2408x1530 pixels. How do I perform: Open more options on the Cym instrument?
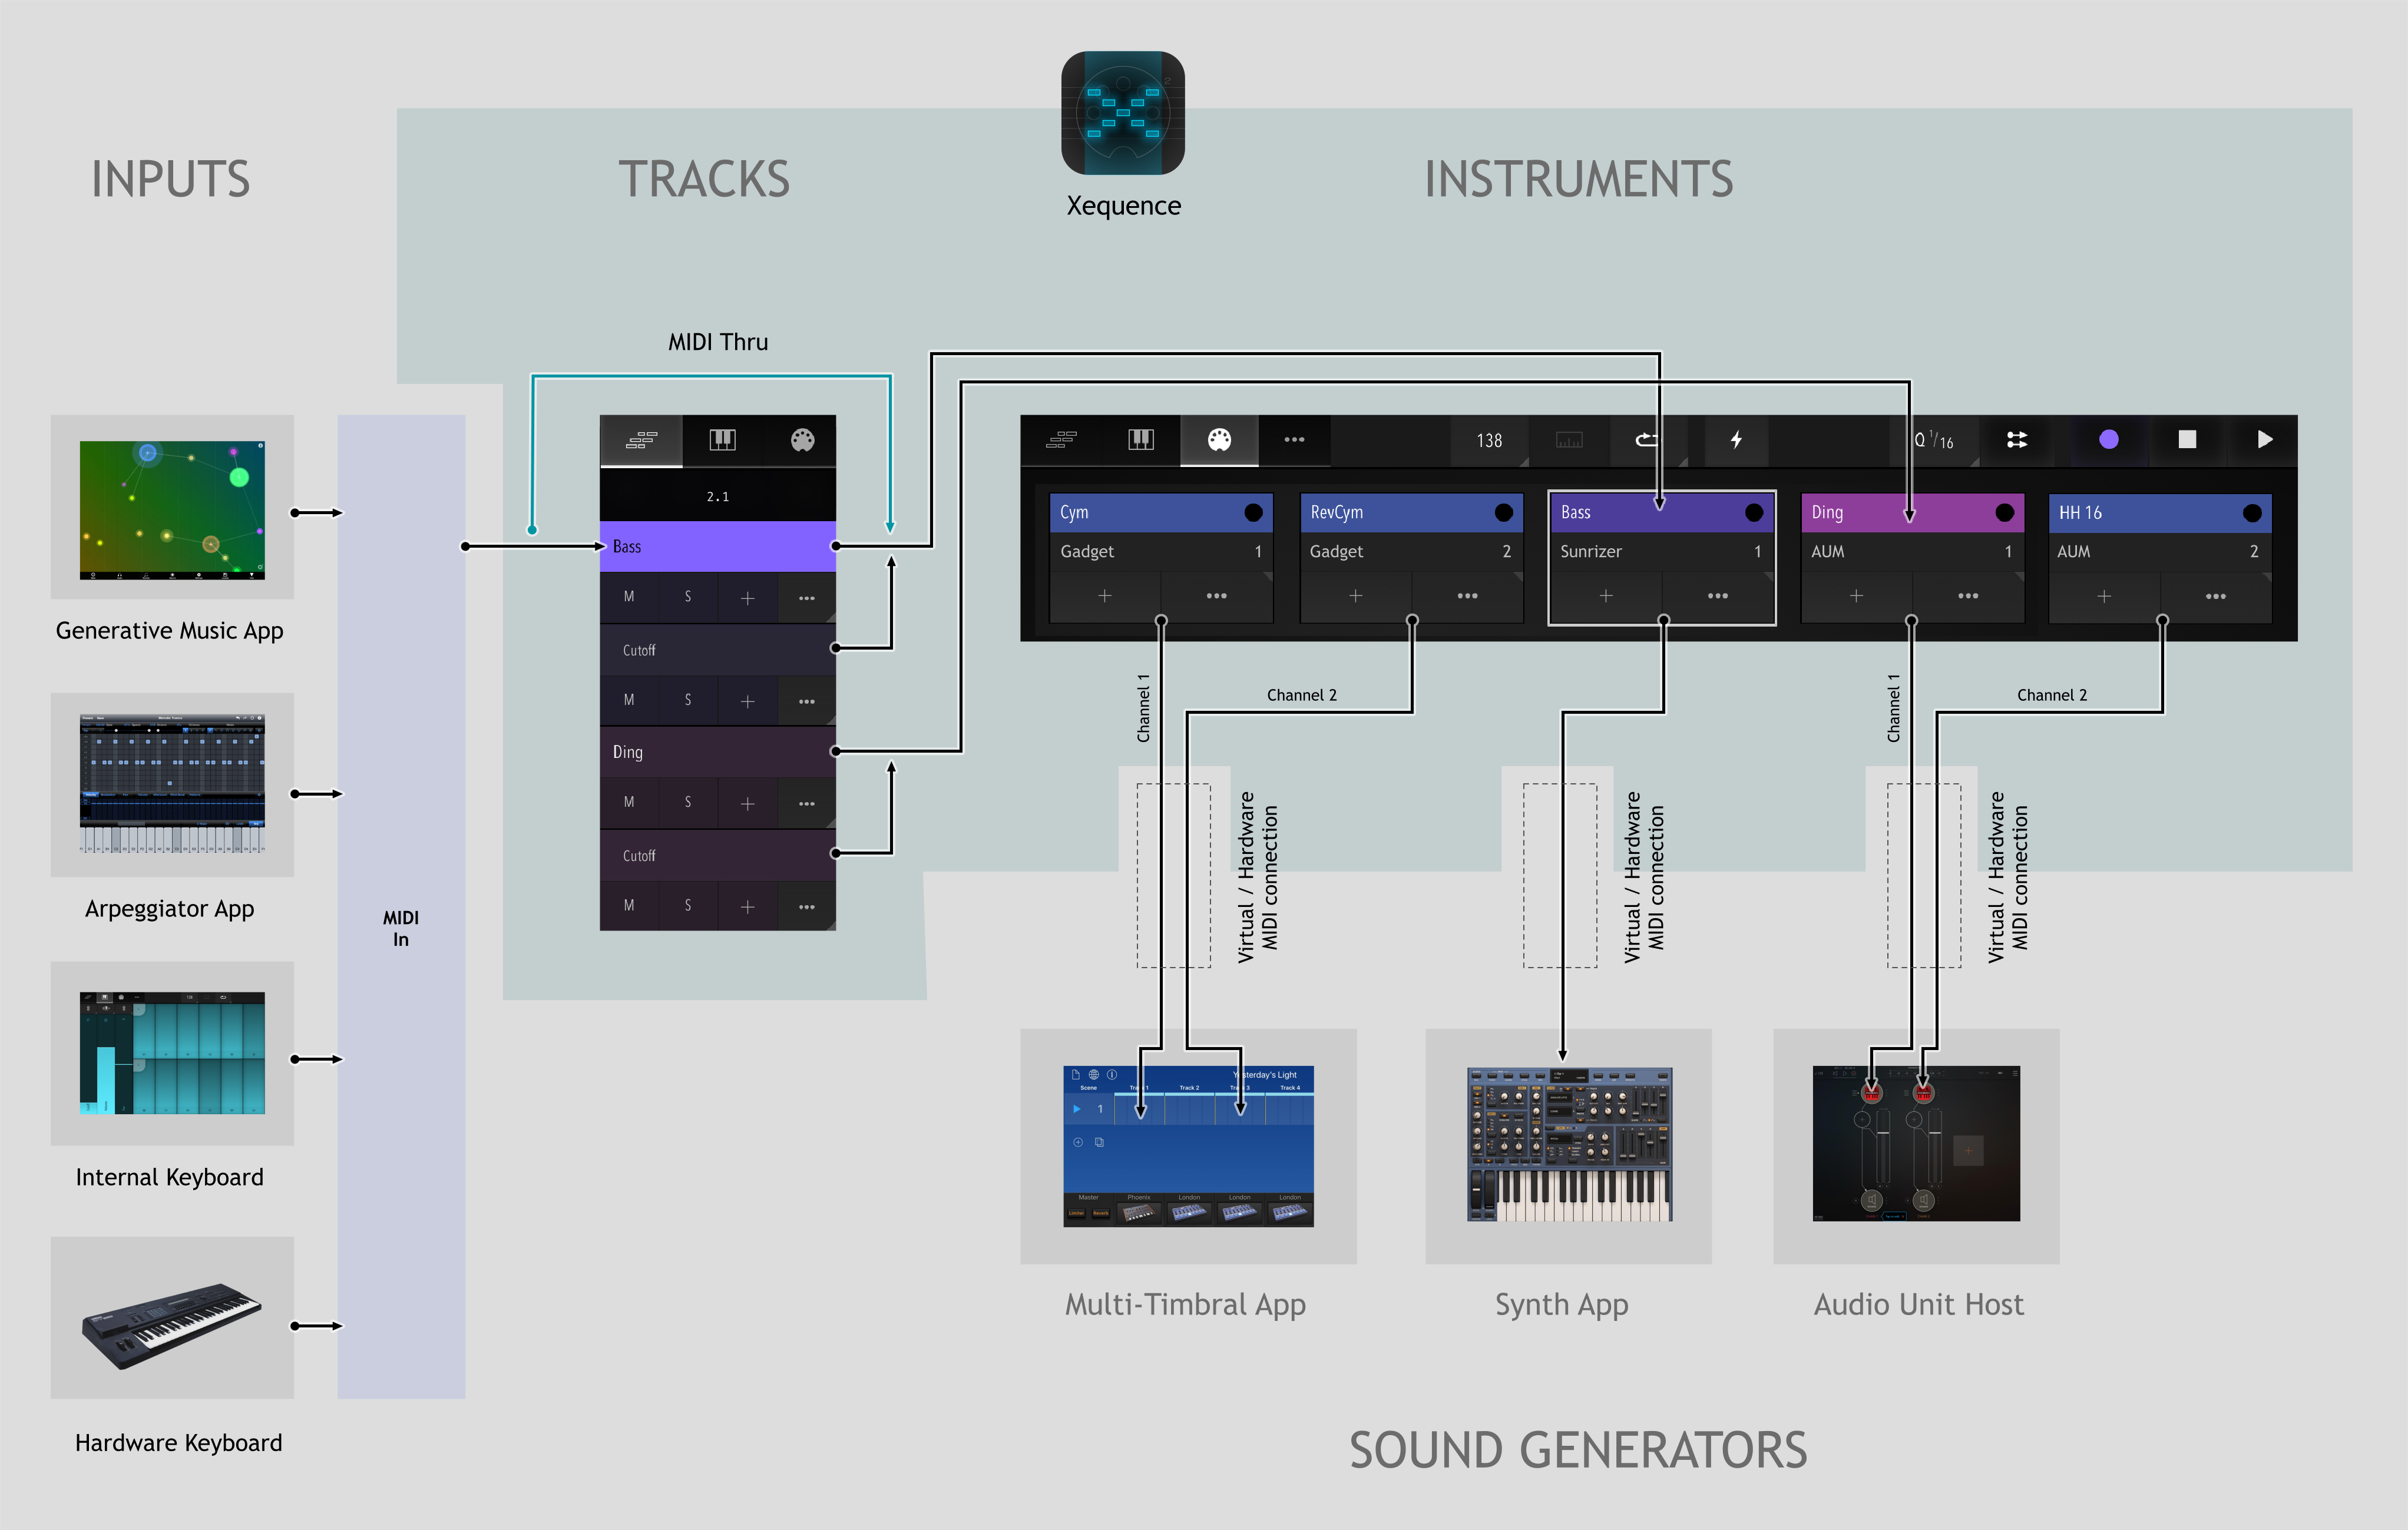[1216, 596]
